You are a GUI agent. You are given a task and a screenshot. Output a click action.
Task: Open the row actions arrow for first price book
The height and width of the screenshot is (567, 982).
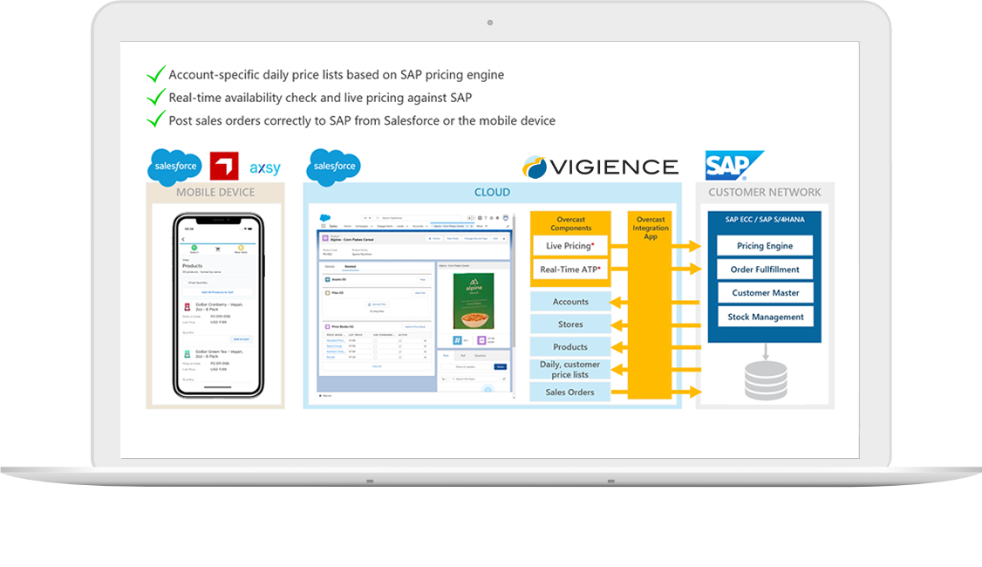[x=426, y=341]
